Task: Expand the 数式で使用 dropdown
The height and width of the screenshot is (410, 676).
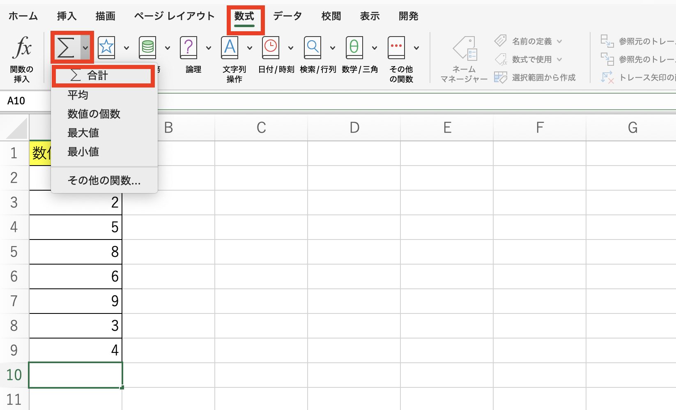Action: [x=559, y=60]
